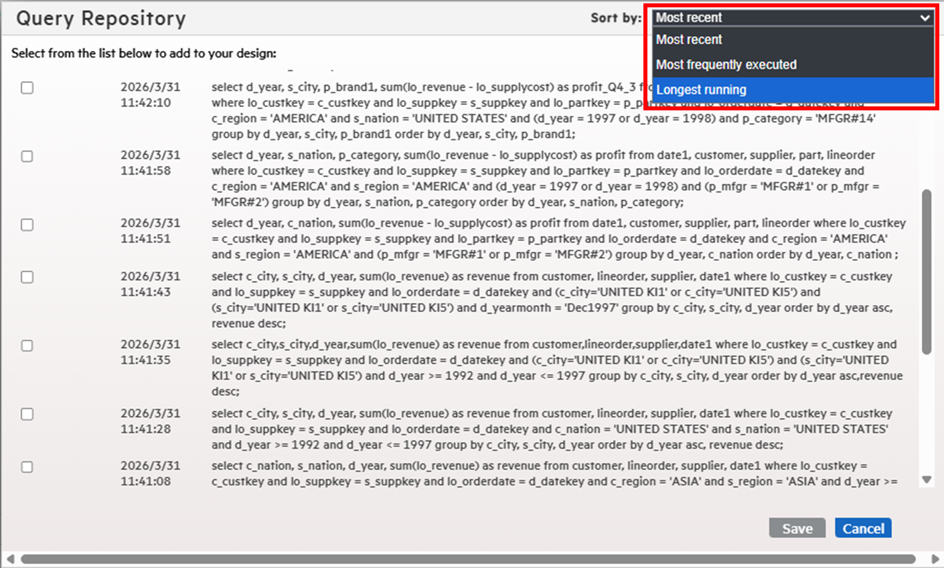Screen dimensions: 944x568
Task: Enable the 11:41:43 query checkbox
Action: pos(27,277)
